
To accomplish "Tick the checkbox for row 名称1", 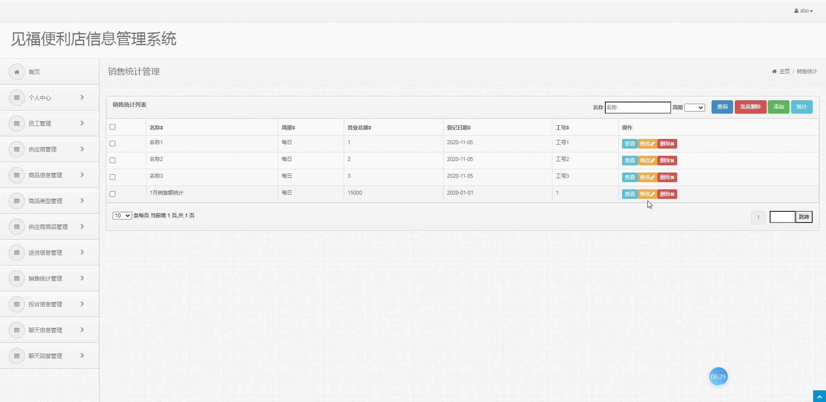I will click(113, 144).
